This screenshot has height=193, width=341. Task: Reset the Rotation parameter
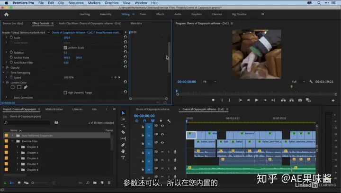(x=125, y=52)
